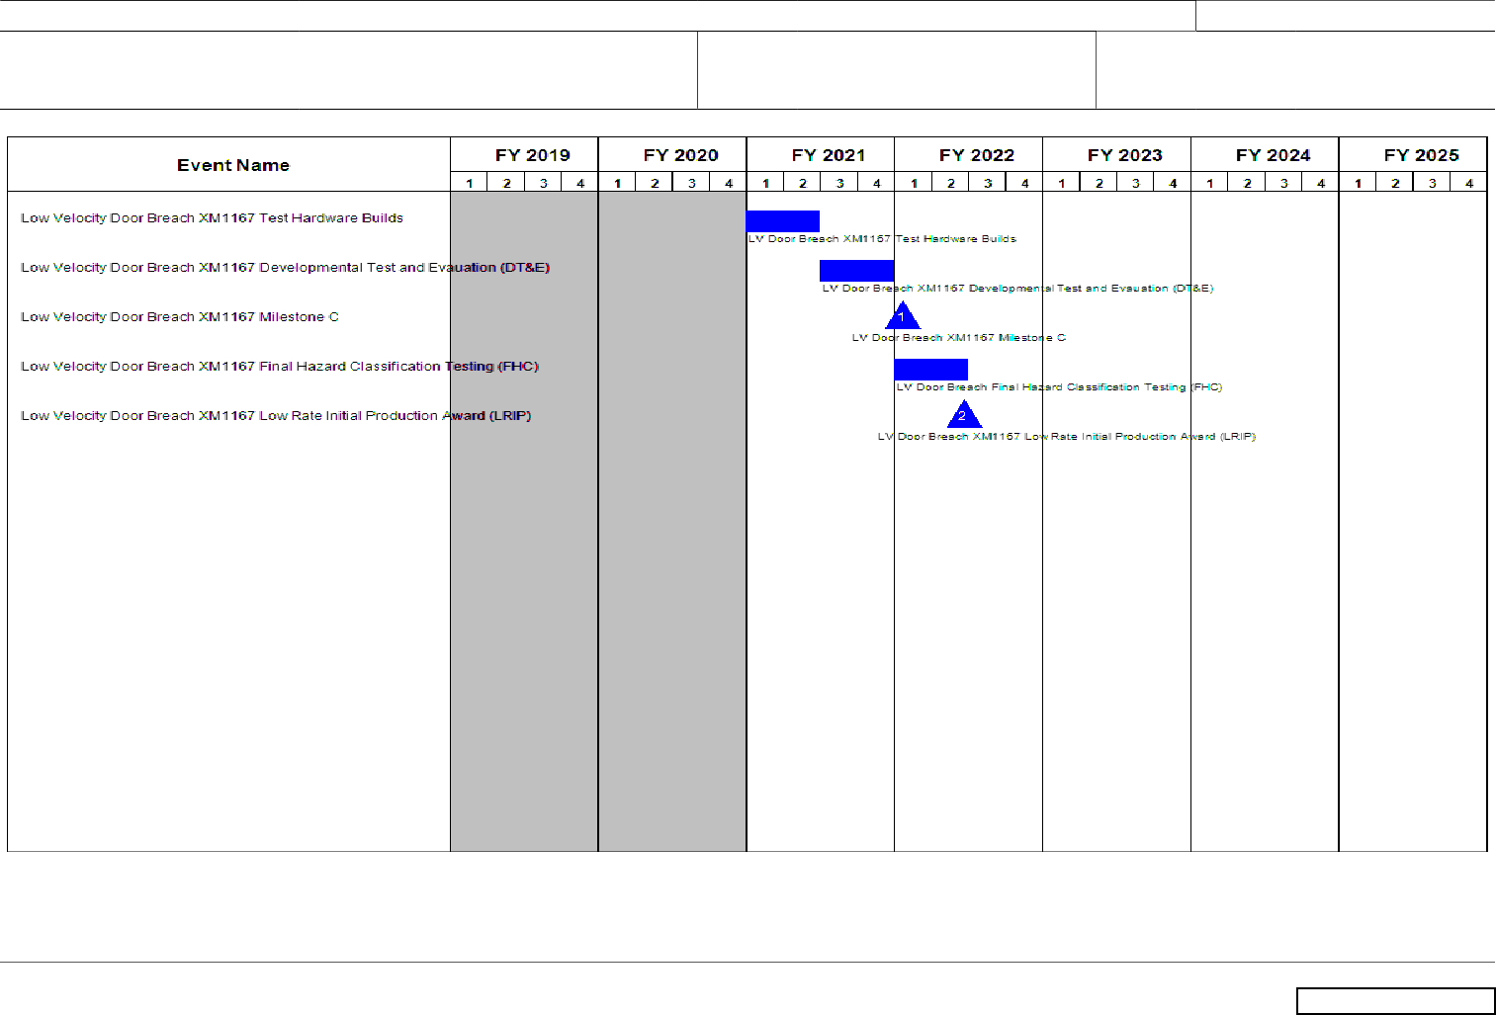Click the FY 2024 column header

tap(1273, 155)
